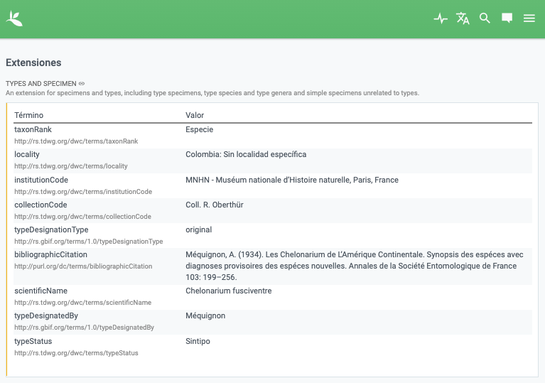Open the hamburger menu
This screenshot has width=545, height=383.
click(529, 18)
